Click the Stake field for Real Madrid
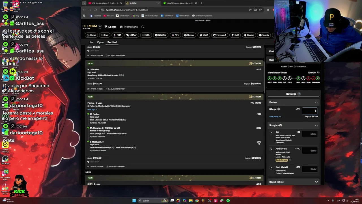The width and height of the screenshot is (362, 204). tap(310, 169)
